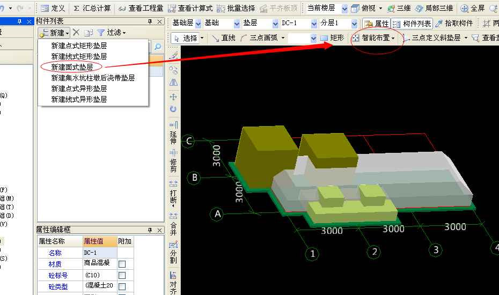Click the 合并 merge tool
Viewport: 499px width, 295px height.
tap(173, 224)
